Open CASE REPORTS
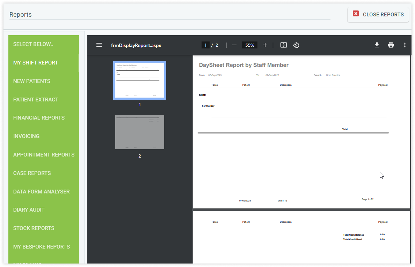 click(x=44, y=173)
